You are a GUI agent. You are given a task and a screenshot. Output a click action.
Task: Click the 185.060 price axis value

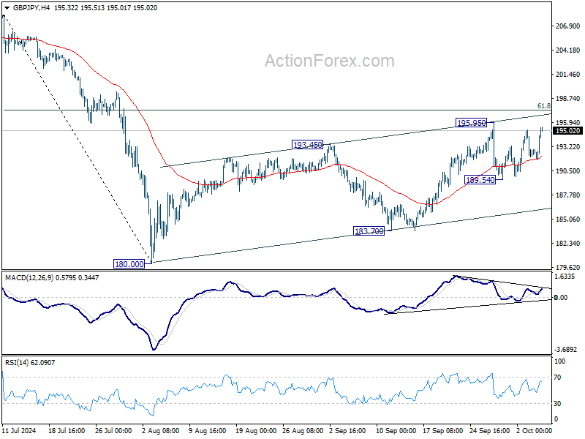coord(568,219)
